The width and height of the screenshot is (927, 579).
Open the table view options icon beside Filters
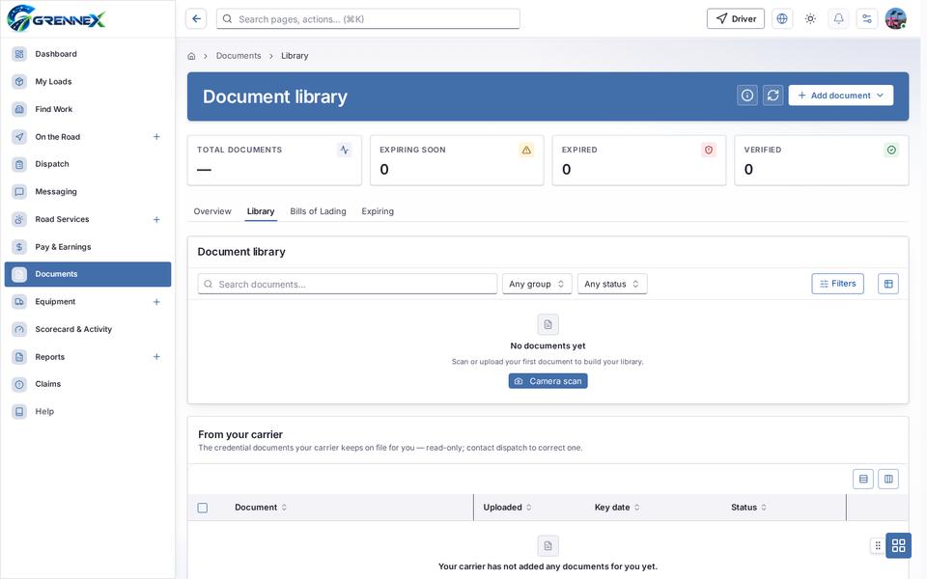click(x=888, y=284)
